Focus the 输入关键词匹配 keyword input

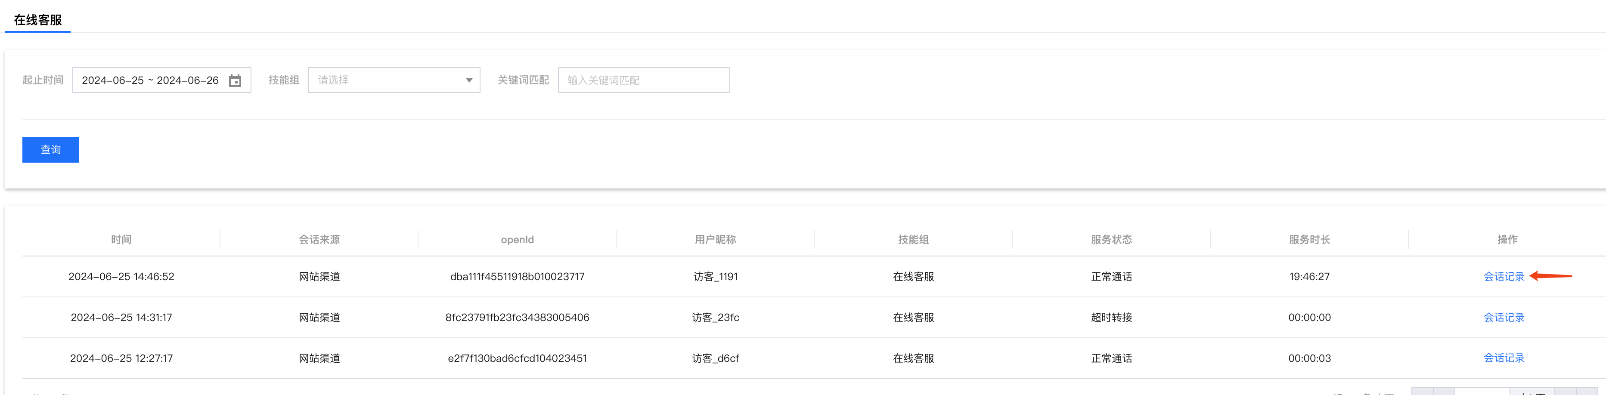pos(643,80)
